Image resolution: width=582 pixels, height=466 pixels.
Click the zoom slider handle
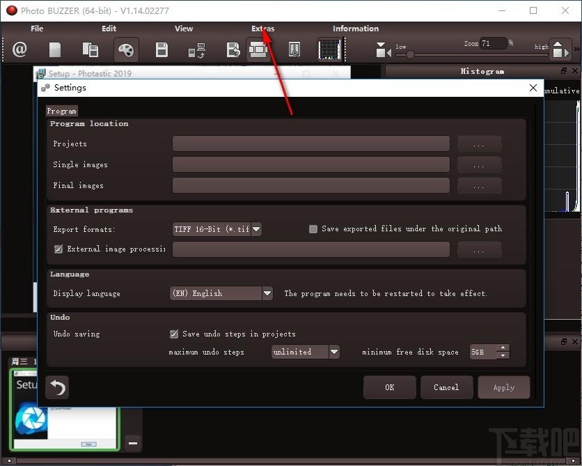coord(410,55)
